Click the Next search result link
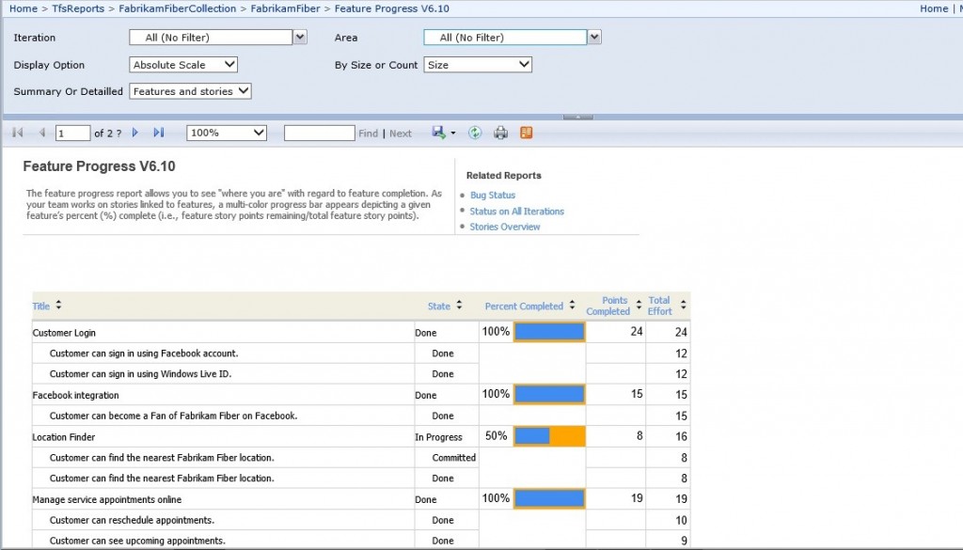The width and height of the screenshot is (963, 550). click(x=401, y=134)
